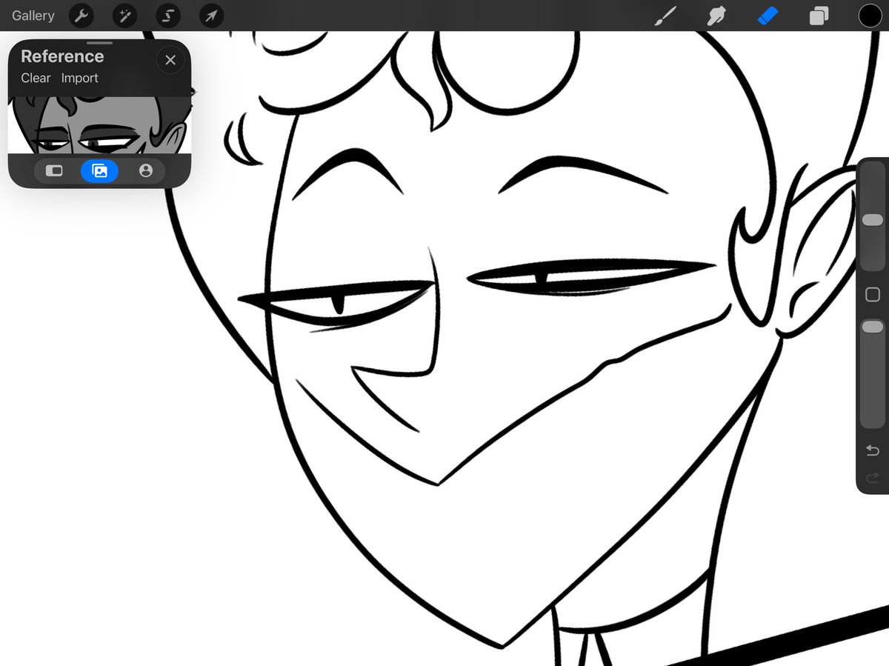Image resolution: width=889 pixels, height=666 pixels.
Task: Import a reference image
Action: 79,78
